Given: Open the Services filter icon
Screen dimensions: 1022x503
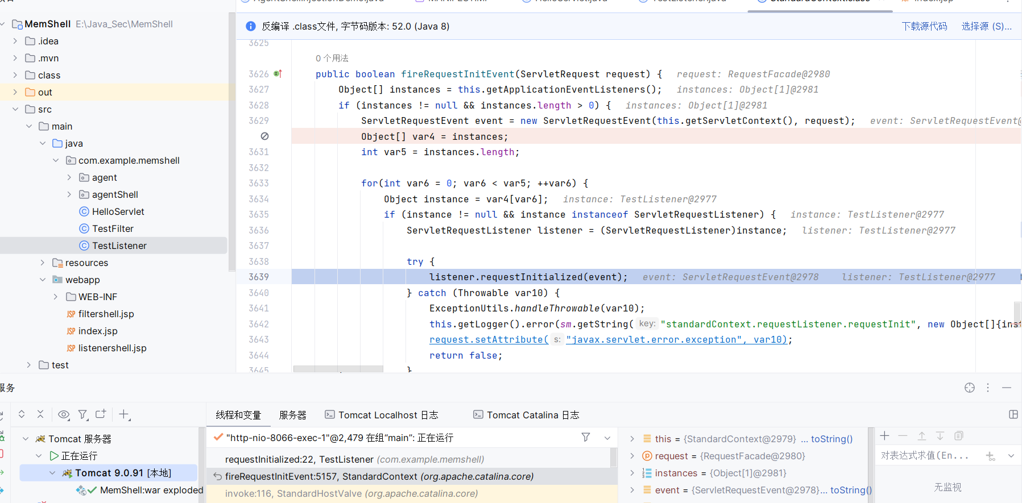Looking at the screenshot, I should click(83, 415).
